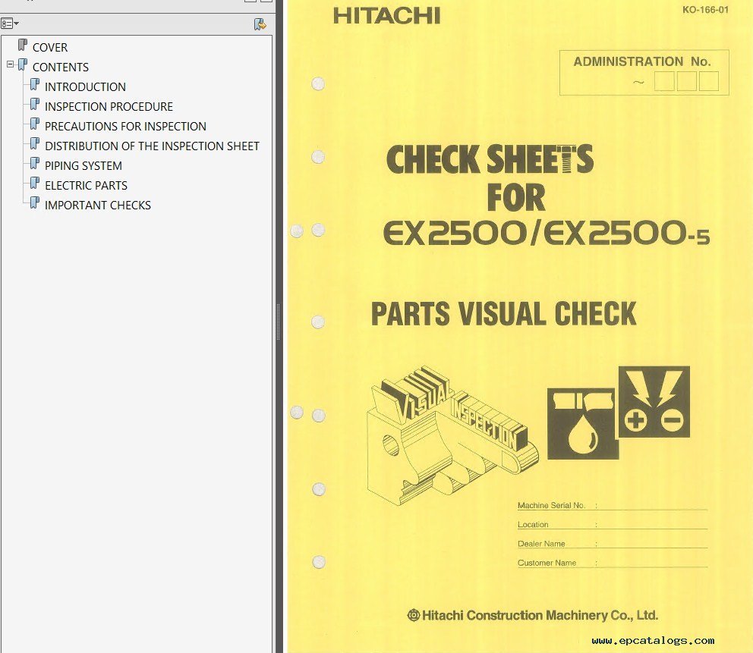Viewport: 753px width, 653px height.
Task: Click the PIPING SYSTEM bookmark icon
Action: tap(35, 163)
